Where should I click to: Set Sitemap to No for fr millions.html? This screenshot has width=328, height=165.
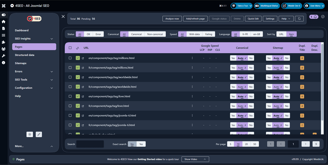[287, 68]
